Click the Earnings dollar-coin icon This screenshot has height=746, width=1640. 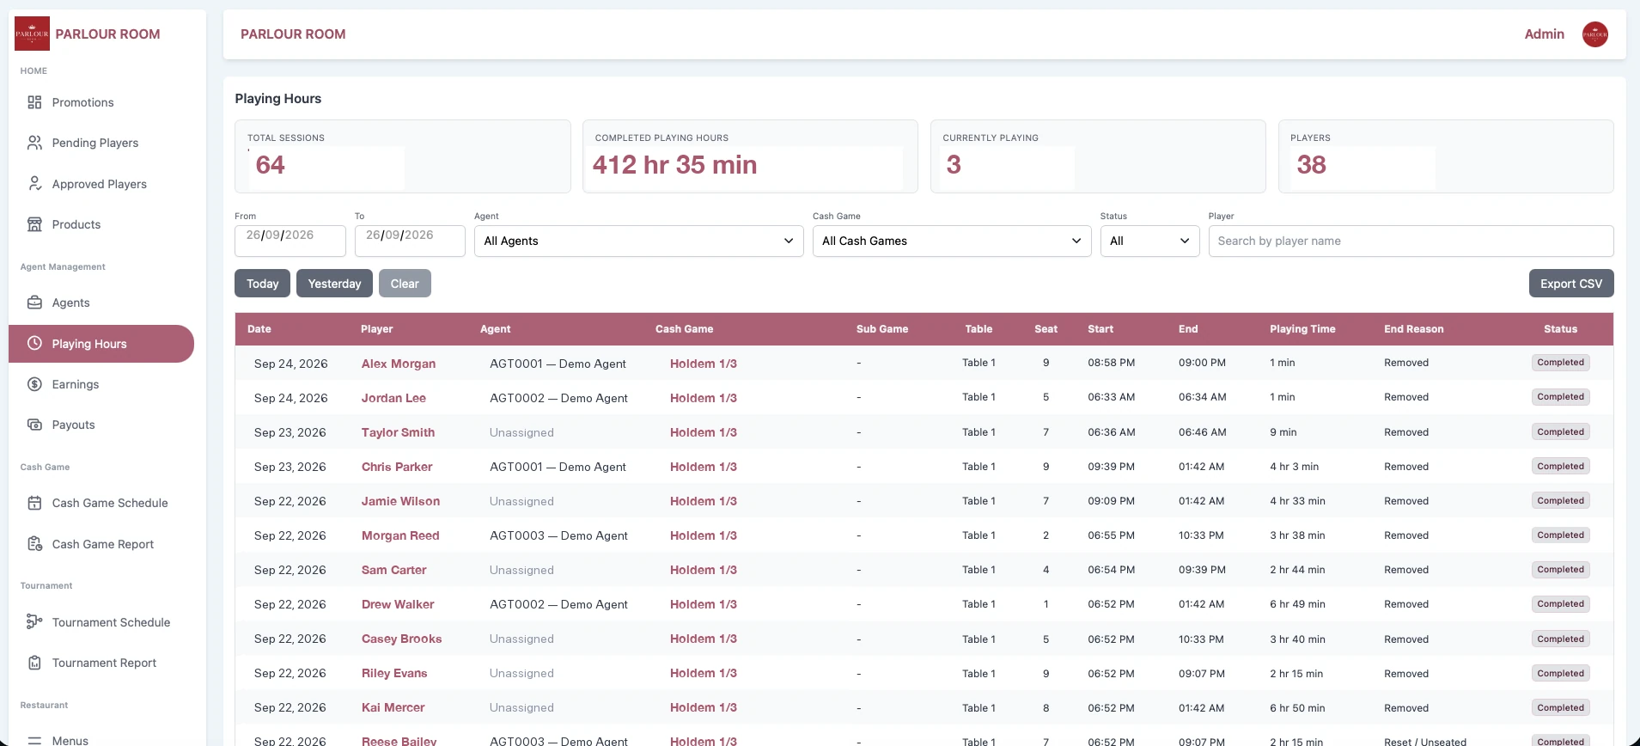click(x=34, y=384)
